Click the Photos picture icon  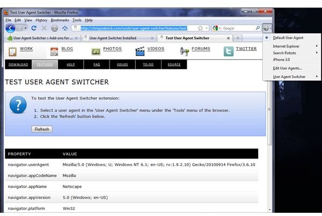96,52
